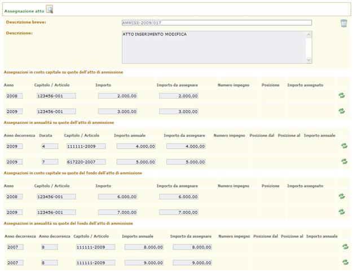Select Capitolo 111111-2009 in the 4.000,00 row

[86, 146]
